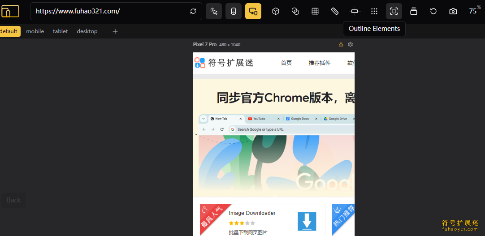Click the 批量下载网页图片 description text
Image resolution: width=485 pixels, height=236 pixels.
[248, 232]
